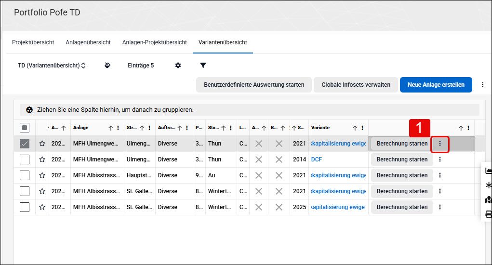Click Benutzerdefinierte Auswertung starten button
This screenshot has width=492, height=265.
tap(254, 85)
